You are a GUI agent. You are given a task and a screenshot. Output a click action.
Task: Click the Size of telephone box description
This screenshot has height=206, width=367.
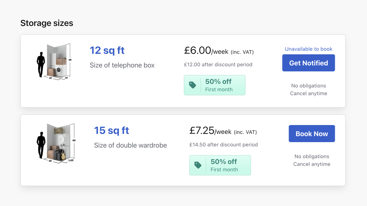tap(122, 65)
